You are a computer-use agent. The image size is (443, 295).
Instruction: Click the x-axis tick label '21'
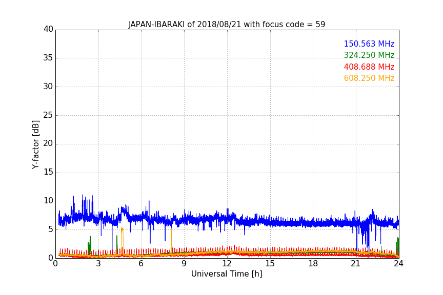(356, 264)
